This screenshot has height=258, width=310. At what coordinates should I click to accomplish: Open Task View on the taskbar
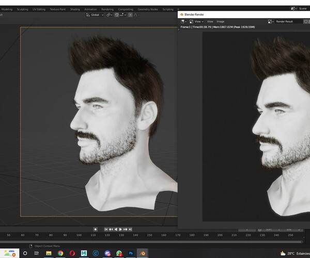37,253
